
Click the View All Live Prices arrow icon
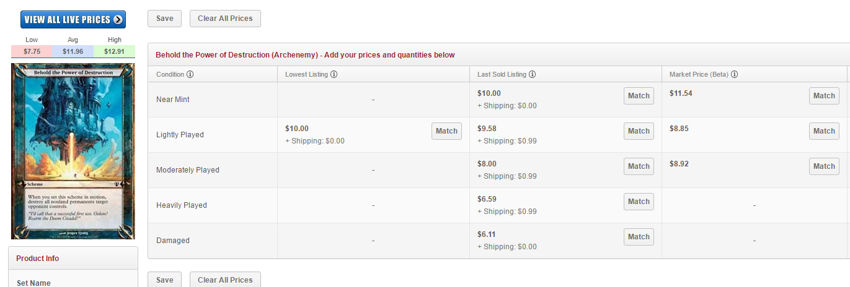click(118, 20)
